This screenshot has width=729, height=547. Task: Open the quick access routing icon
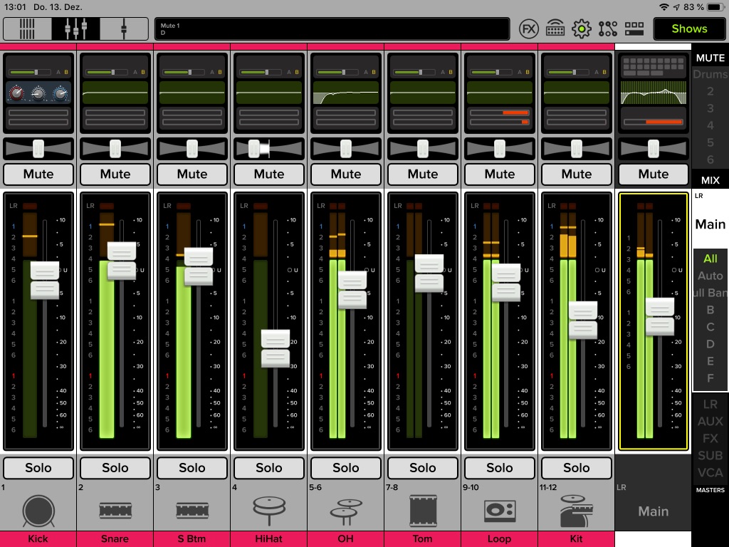point(607,28)
